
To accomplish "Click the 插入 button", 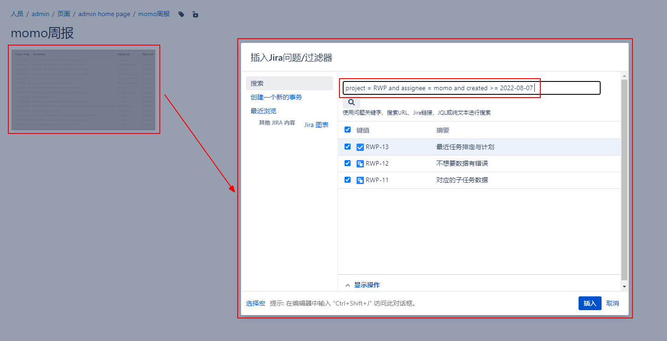I will [590, 303].
